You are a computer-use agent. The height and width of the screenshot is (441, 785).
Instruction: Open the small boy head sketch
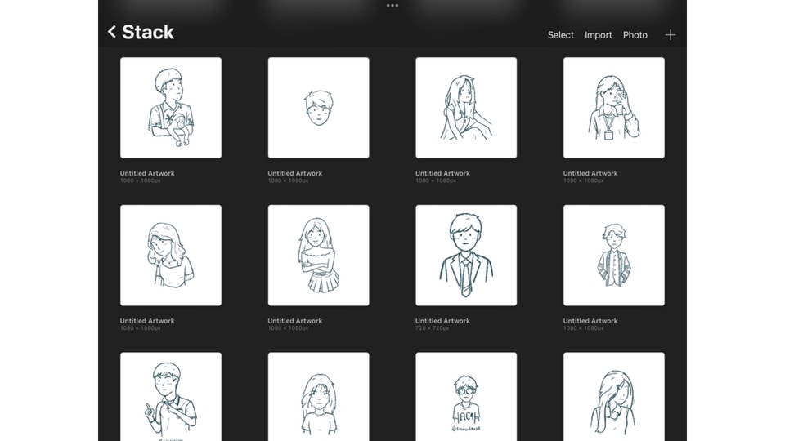318,108
